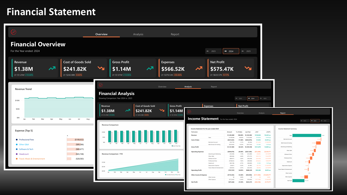
Task: Click the Cost of Goods Sold down-trend arrow on Analysis
Action: click(x=162, y=110)
